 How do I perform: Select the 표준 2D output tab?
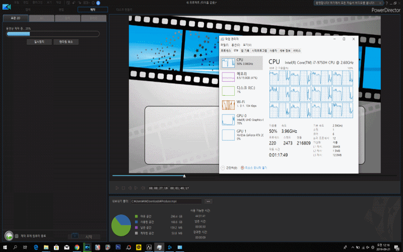pos(16,18)
